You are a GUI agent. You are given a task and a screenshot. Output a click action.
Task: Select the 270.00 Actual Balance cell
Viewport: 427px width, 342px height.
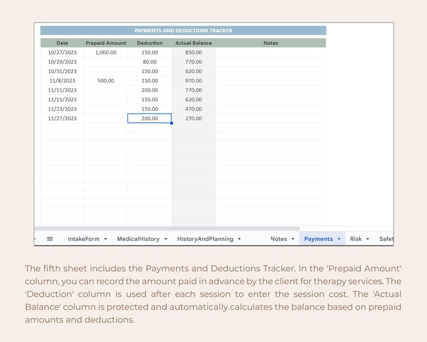[x=194, y=118]
